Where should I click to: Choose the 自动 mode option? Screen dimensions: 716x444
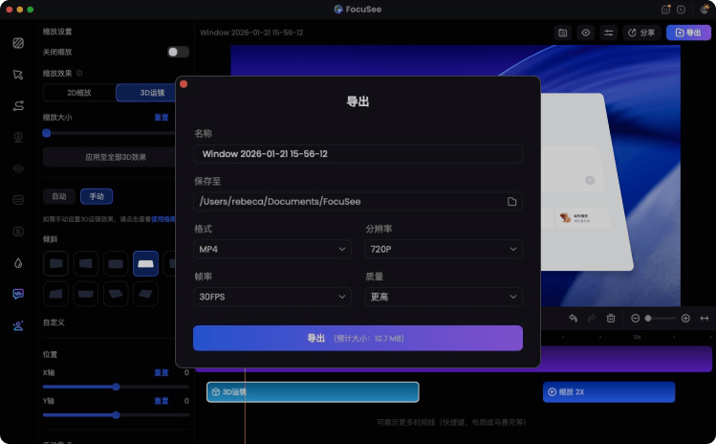tap(59, 196)
